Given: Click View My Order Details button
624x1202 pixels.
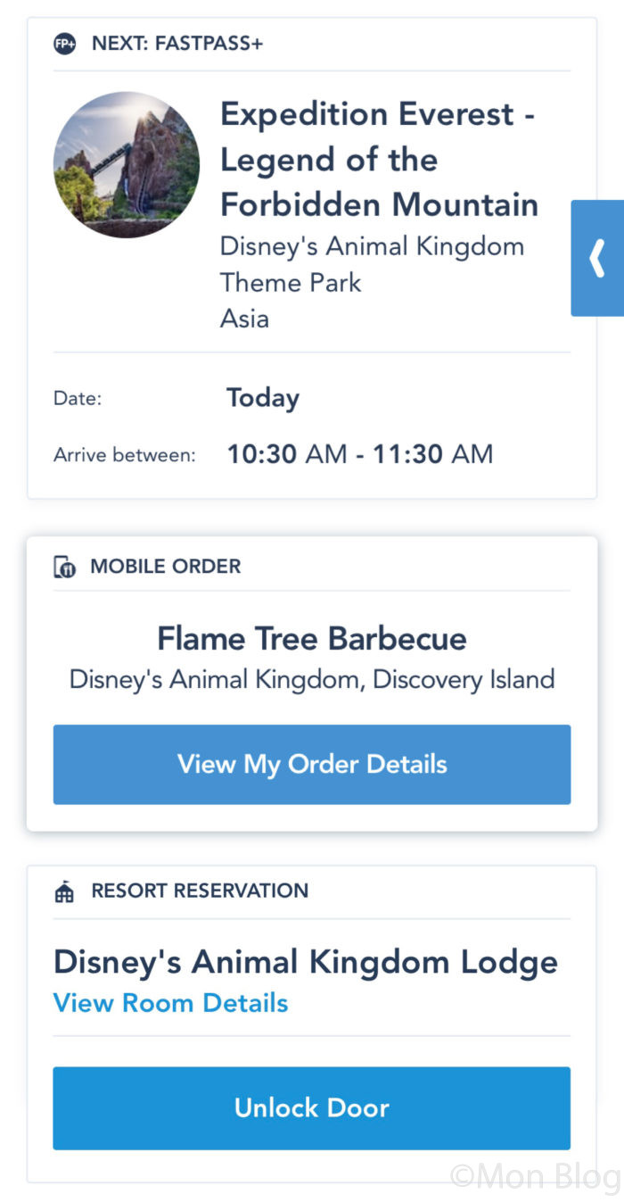Looking at the screenshot, I should point(312,765).
